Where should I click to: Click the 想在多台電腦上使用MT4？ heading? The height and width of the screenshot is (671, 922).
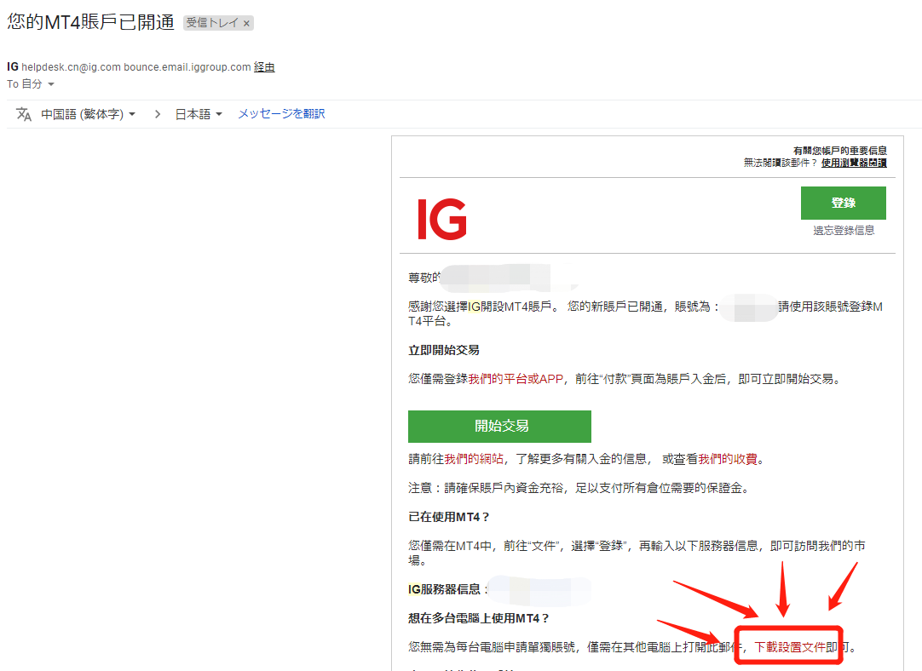(479, 618)
